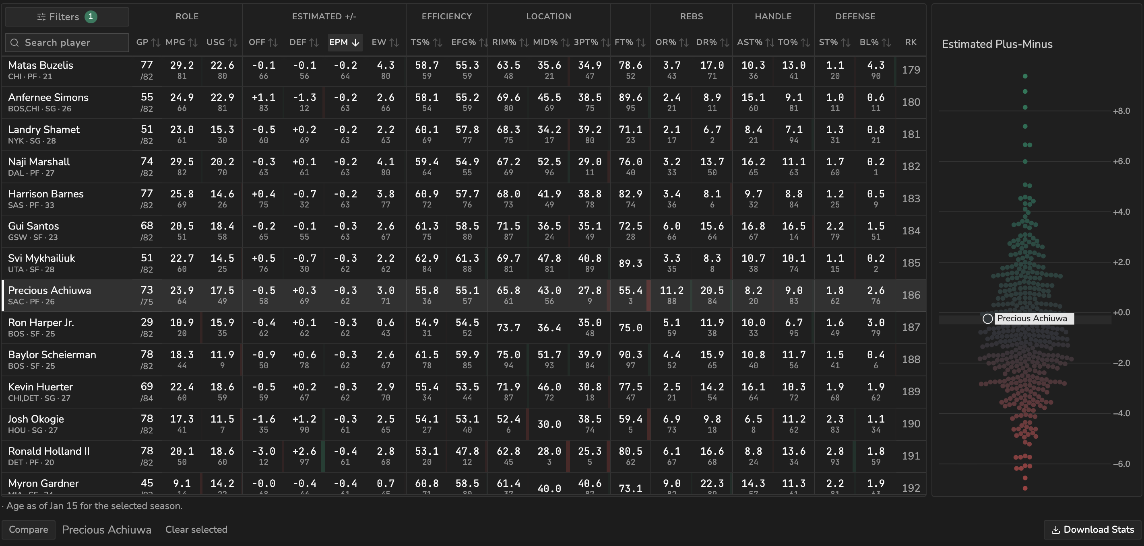Click the BL% sort arrows icon
The image size is (1144, 546).
886,43
